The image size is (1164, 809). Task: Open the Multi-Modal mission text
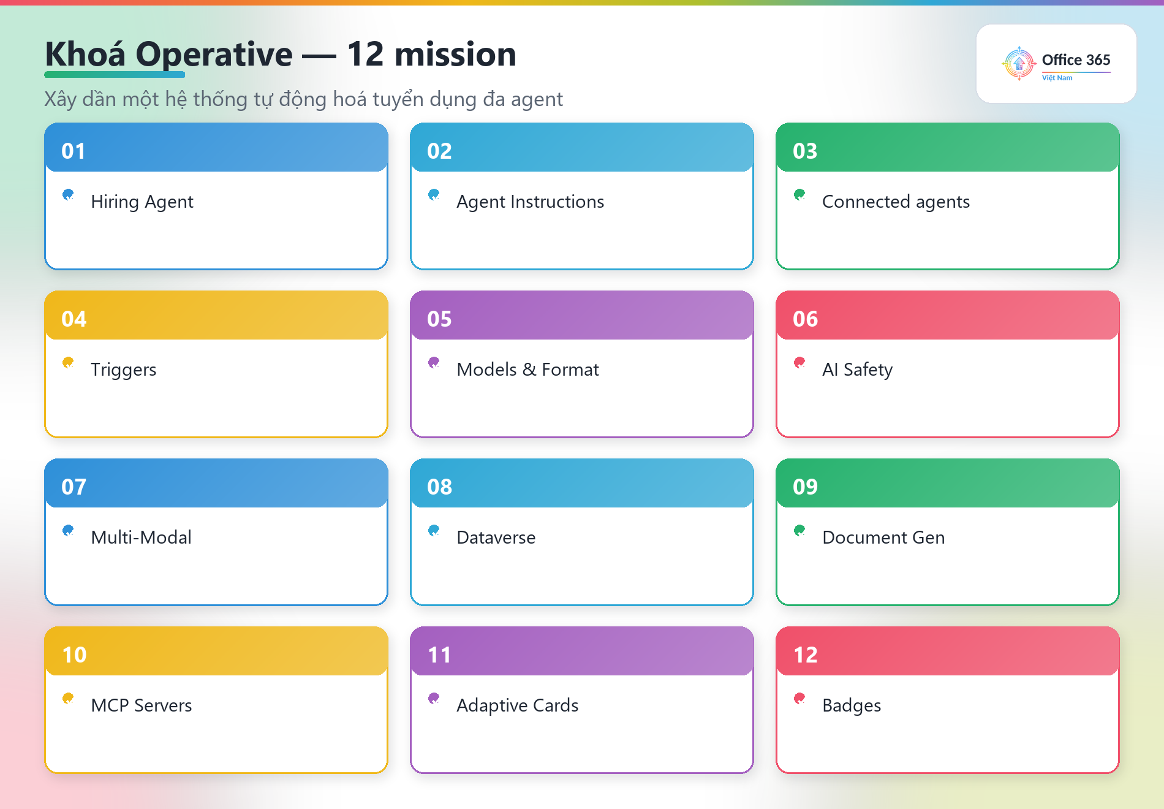(x=142, y=537)
